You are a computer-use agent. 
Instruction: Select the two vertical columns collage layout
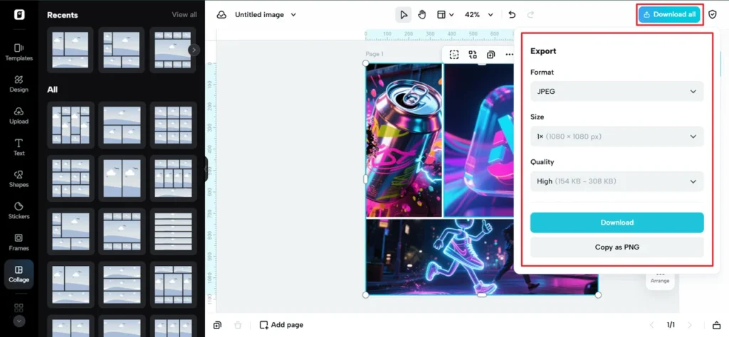click(x=122, y=178)
